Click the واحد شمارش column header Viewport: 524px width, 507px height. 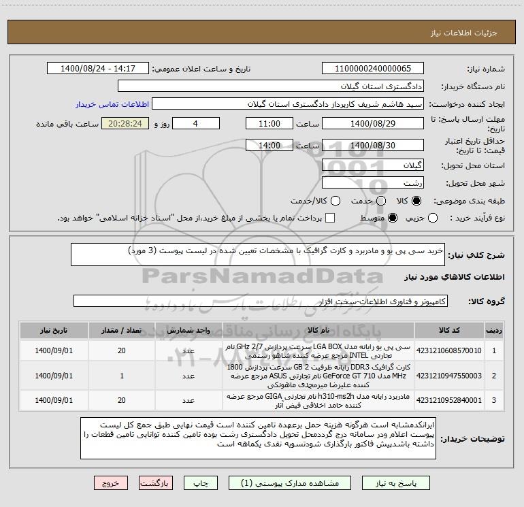189,331
